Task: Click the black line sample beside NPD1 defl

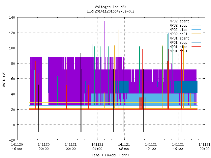Action: [196, 51]
